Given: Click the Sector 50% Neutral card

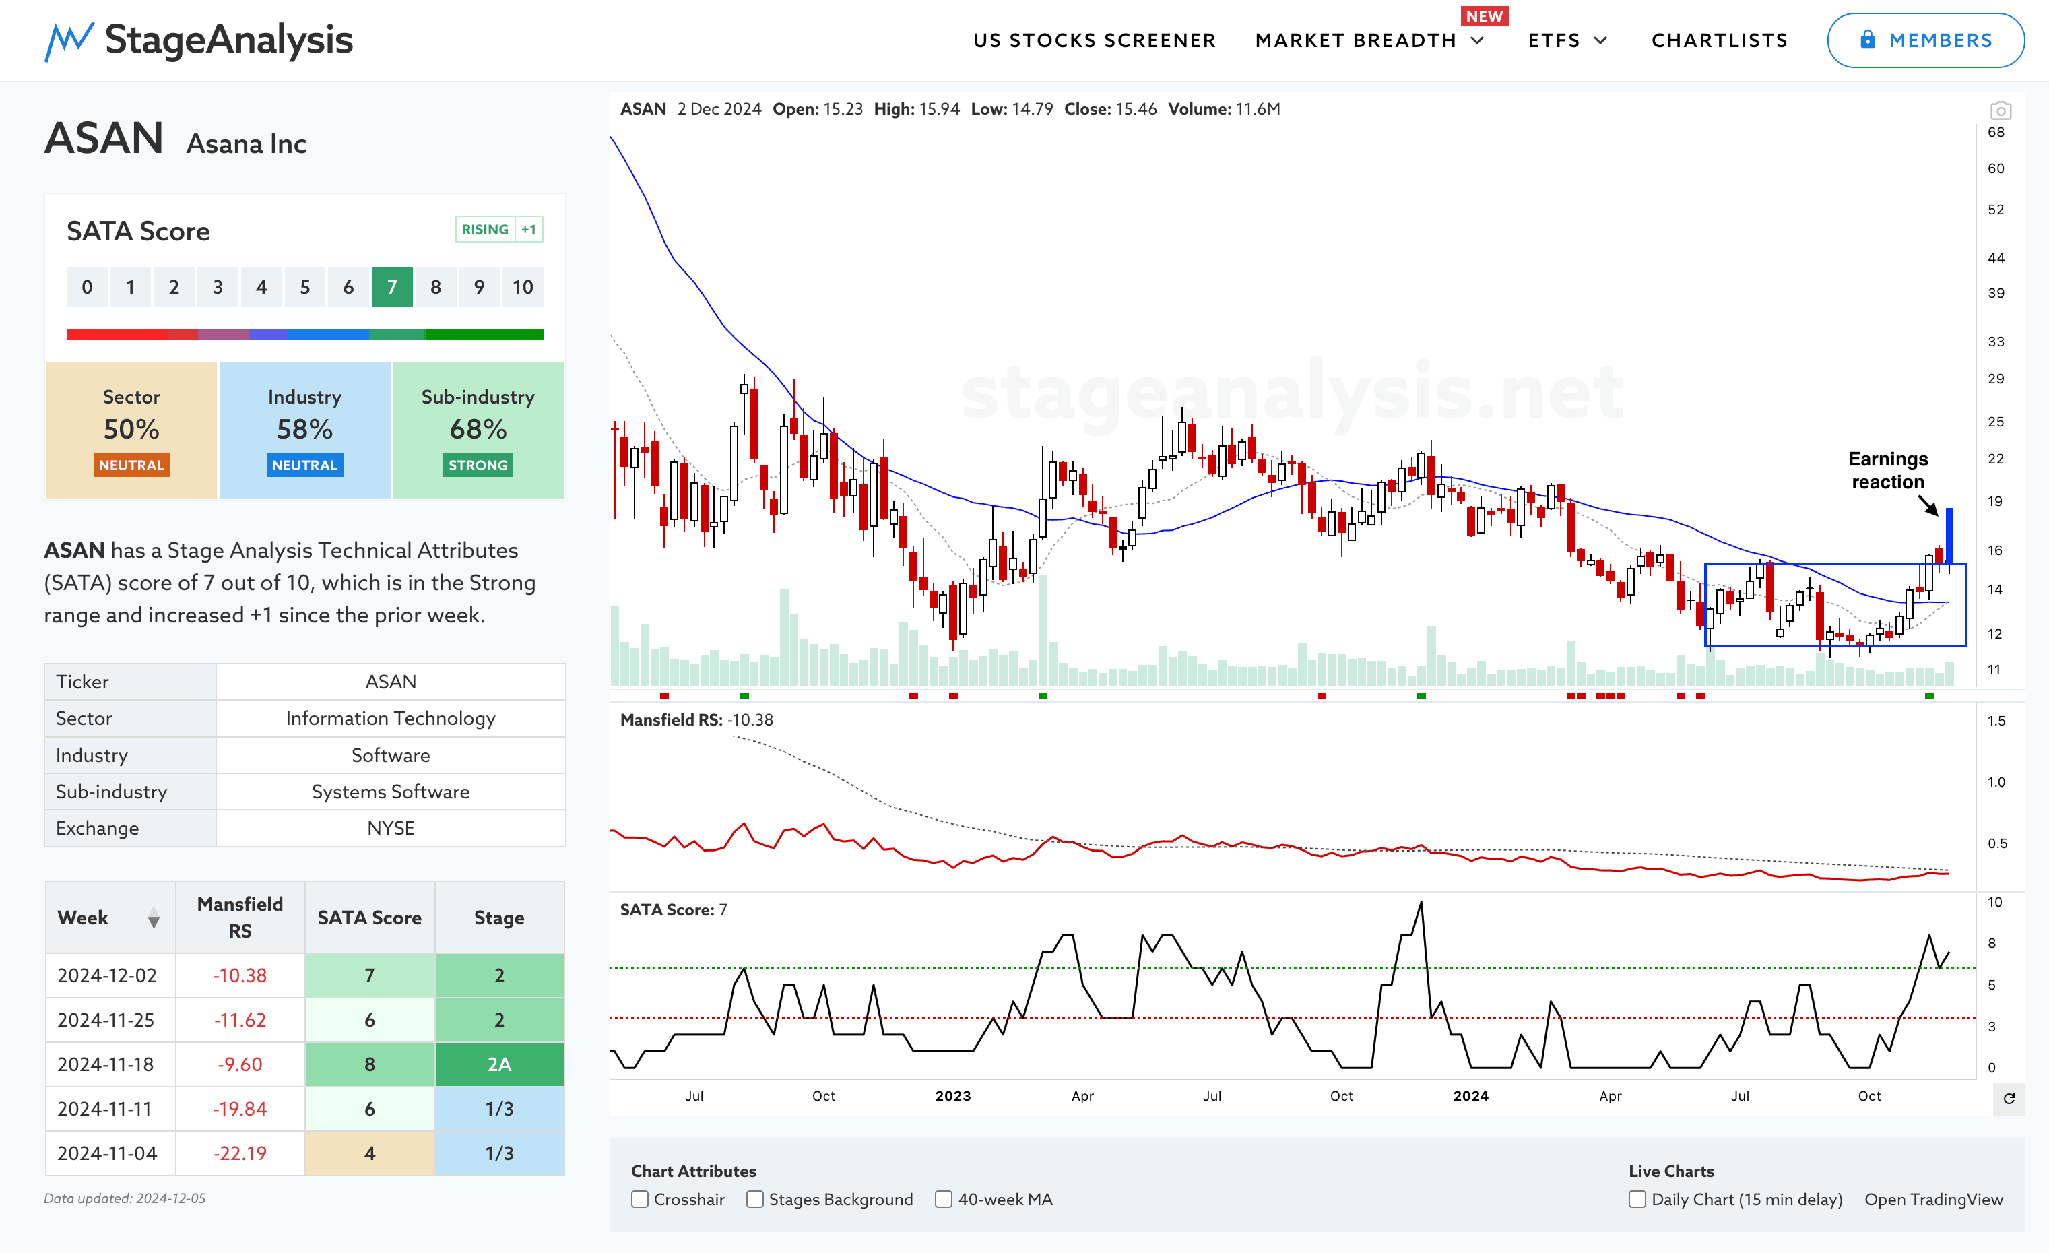Looking at the screenshot, I should click(x=131, y=430).
